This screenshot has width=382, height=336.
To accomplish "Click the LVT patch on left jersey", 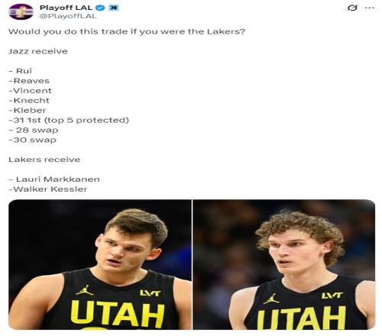I will click(151, 293).
